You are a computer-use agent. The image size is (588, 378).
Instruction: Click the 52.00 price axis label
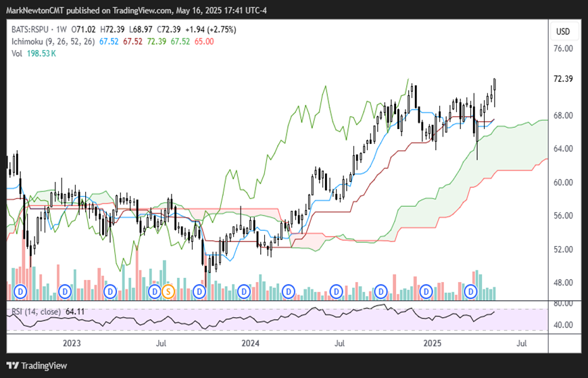(563, 250)
